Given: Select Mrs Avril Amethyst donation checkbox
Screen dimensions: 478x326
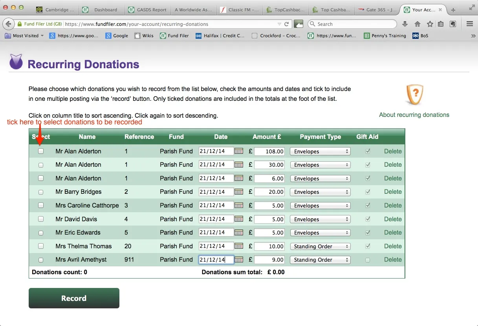Looking at the screenshot, I should point(41,260).
